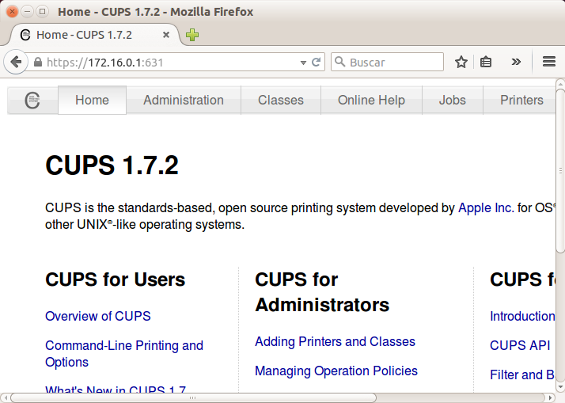
Task: Open the Firefox hamburger menu
Action: [549, 62]
